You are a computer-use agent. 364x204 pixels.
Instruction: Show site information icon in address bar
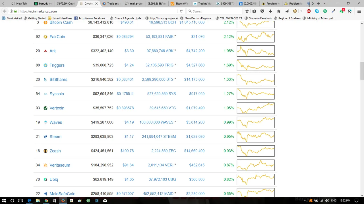[11, 11]
